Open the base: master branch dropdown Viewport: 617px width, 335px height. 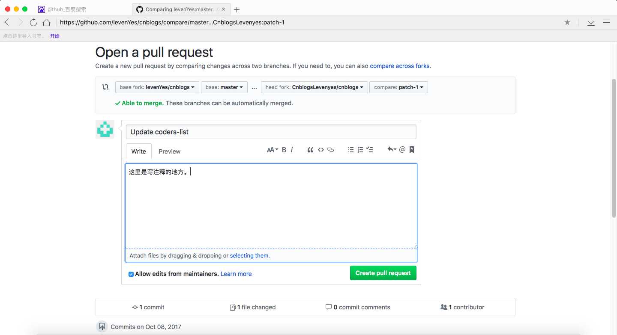[224, 87]
